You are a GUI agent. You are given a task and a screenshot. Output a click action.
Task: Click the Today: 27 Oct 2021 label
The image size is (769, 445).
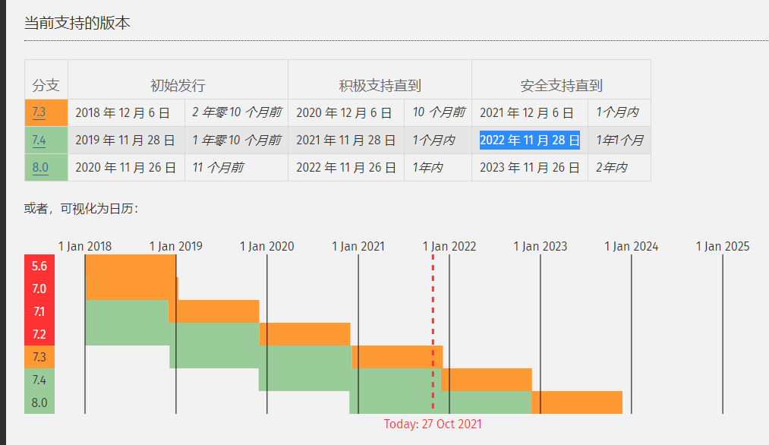(433, 424)
